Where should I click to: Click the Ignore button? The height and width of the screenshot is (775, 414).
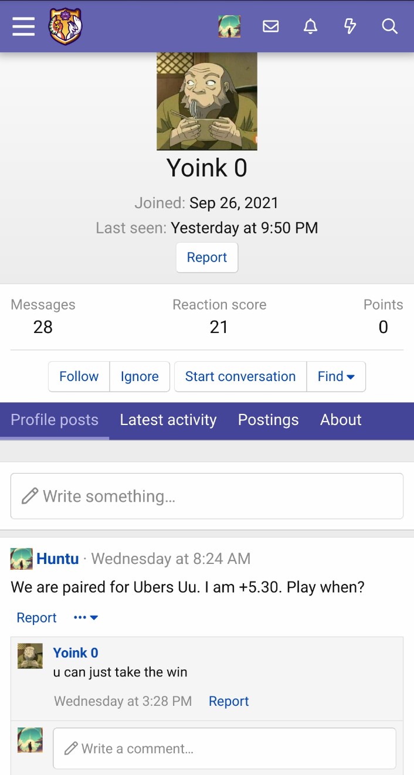140,376
